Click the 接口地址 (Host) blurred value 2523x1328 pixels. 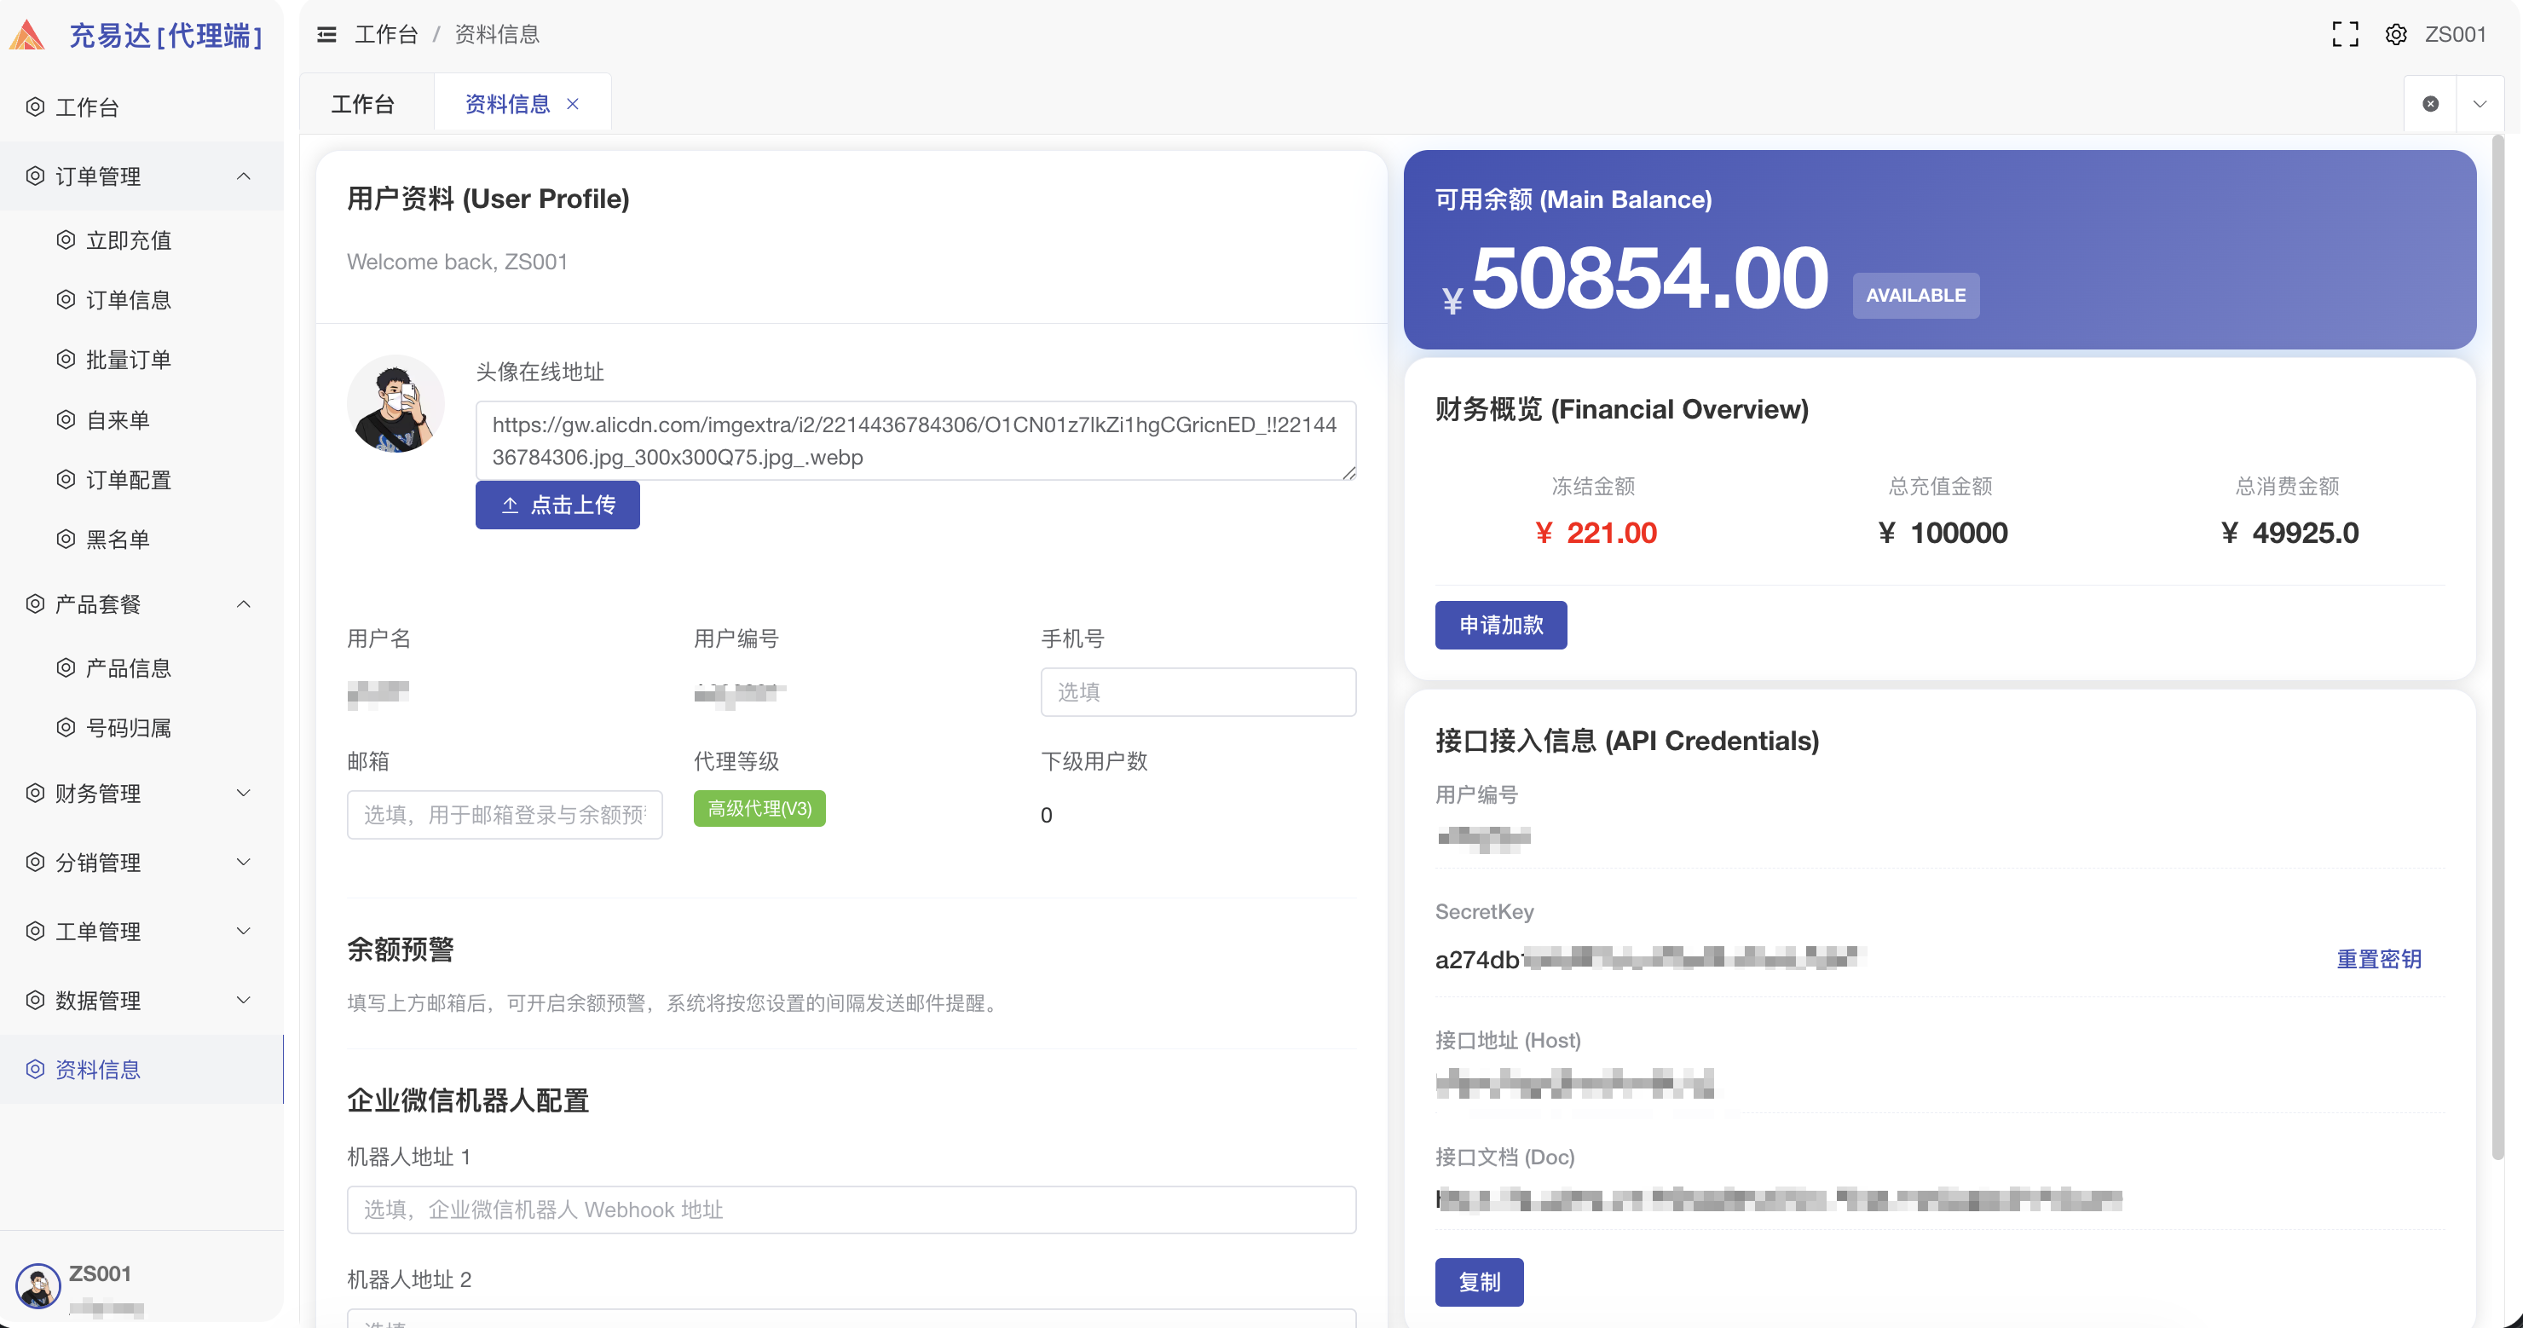(1575, 1084)
